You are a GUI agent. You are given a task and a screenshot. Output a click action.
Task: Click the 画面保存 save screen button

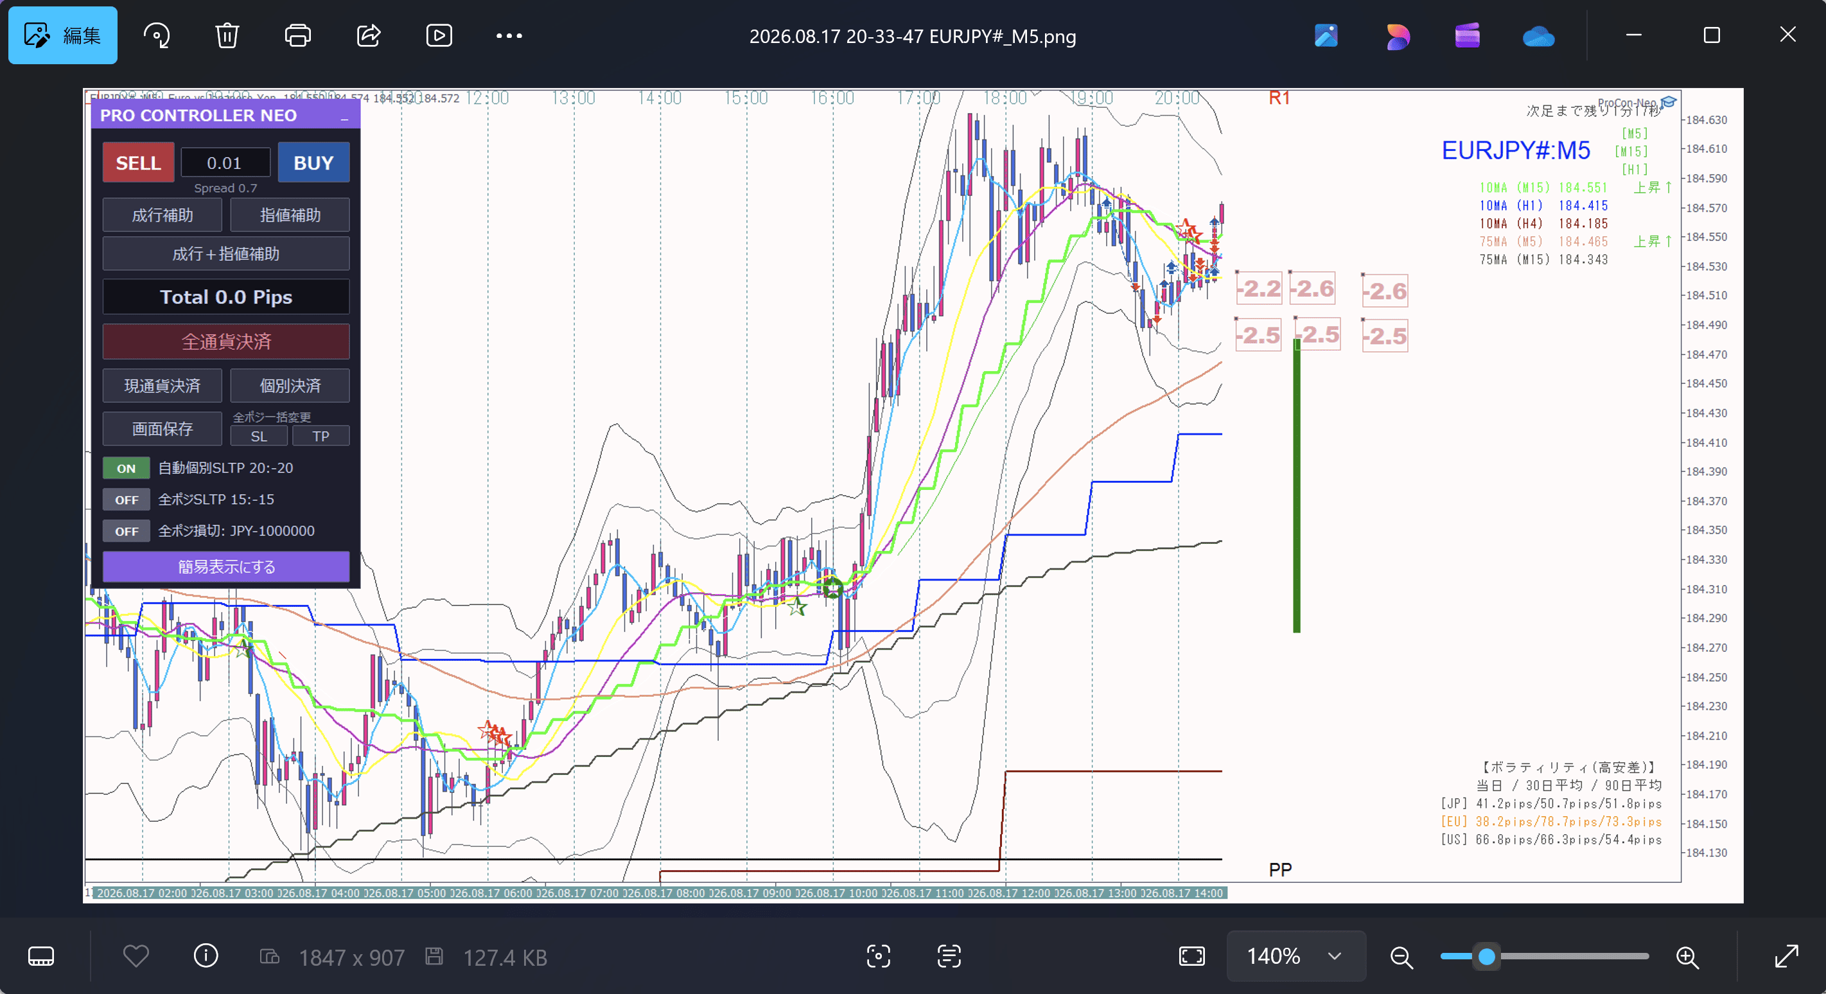(162, 429)
